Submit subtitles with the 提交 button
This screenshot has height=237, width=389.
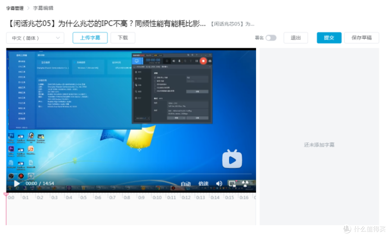tap(329, 38)
